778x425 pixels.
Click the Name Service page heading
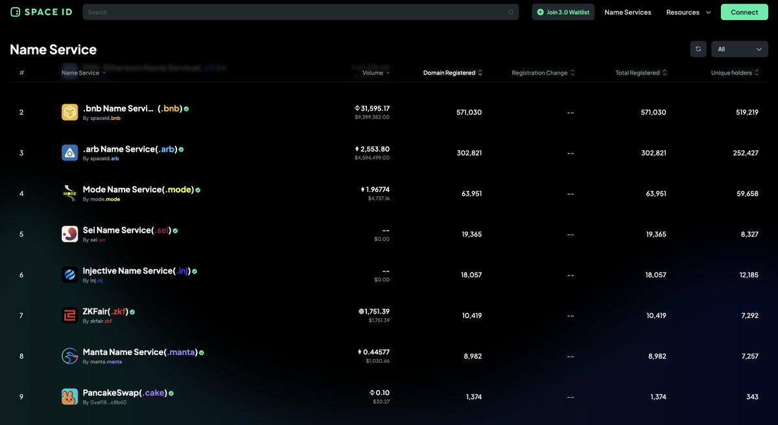(53, 49)
